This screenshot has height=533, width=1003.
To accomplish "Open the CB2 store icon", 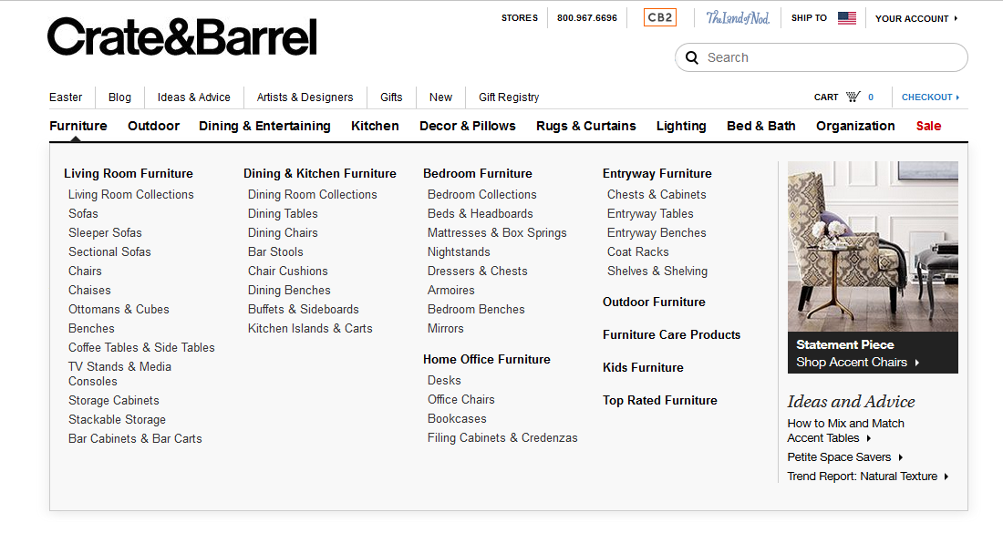I will point(659,17).
